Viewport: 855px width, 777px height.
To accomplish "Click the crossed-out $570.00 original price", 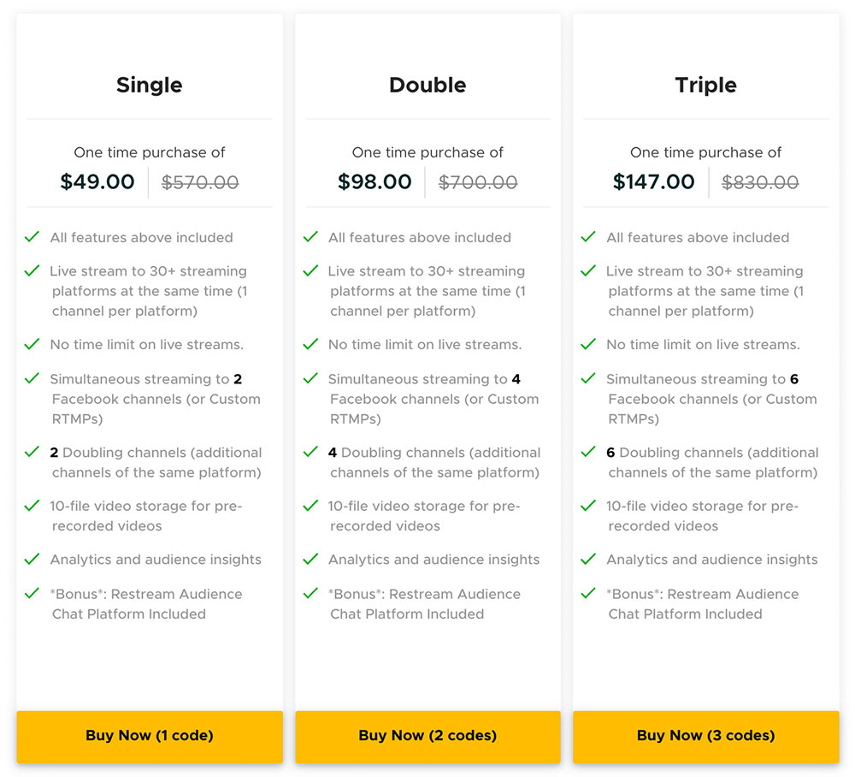I will coord(200,182).
